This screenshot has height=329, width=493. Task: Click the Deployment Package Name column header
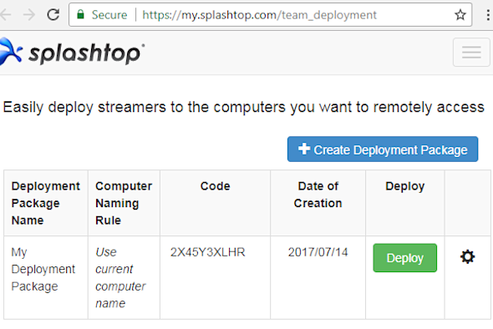pyautogui.click(x=46, y=203)
